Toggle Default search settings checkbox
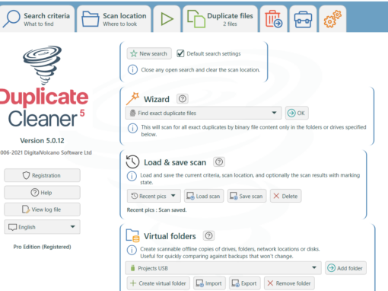The image size is (388, 291). point(180,53)
